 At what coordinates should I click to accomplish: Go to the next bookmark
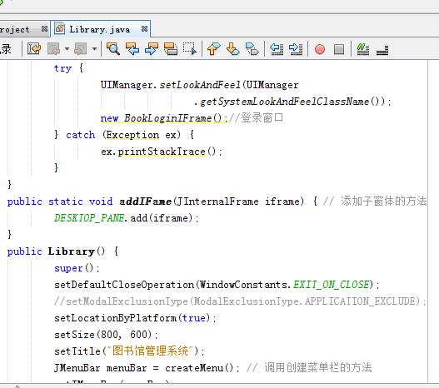232,49
